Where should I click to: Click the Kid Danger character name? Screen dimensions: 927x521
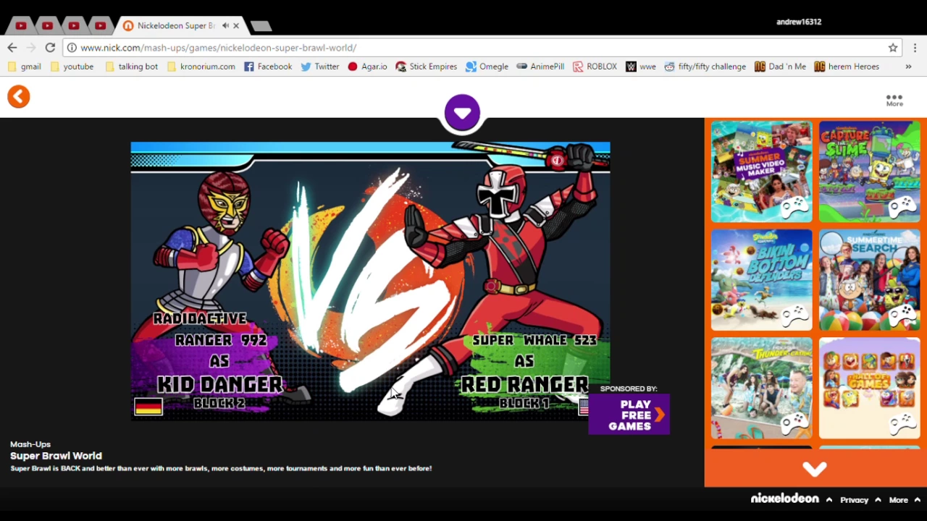coord(219,384)
